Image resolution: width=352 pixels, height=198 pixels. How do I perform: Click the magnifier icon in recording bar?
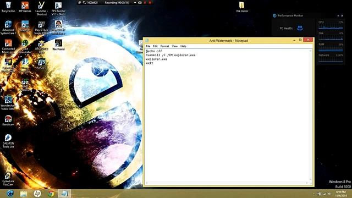(84, 2)
